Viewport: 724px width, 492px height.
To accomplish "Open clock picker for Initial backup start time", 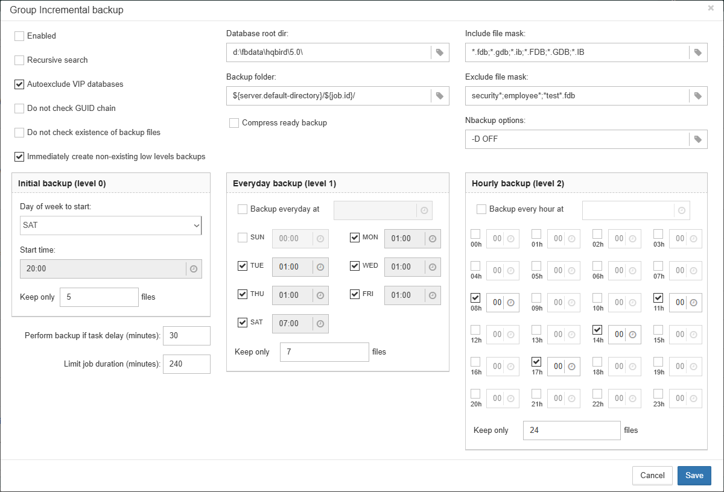I will tap(194, 269).
